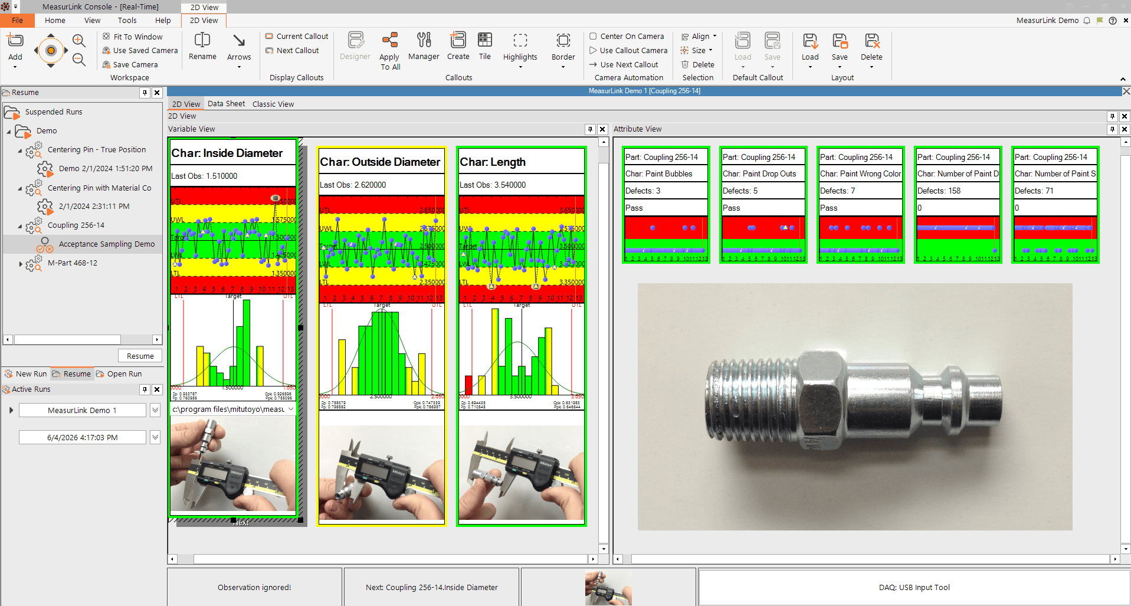Screen dimensions: 1131x606
Task: Open the Help ribbon tab
Action: coord(163,20)
